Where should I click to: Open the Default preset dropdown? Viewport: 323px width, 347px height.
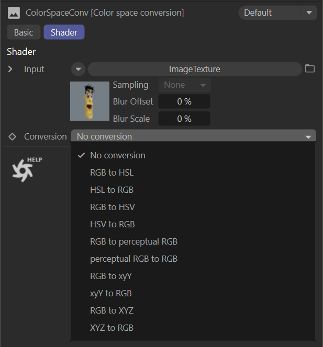[277, 13]
